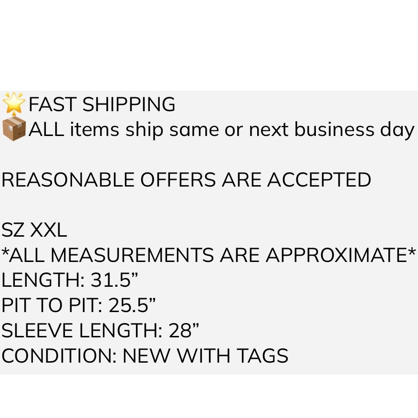Click the glowing star emoji
Screen dimensions: 418x418
[14, 103]
